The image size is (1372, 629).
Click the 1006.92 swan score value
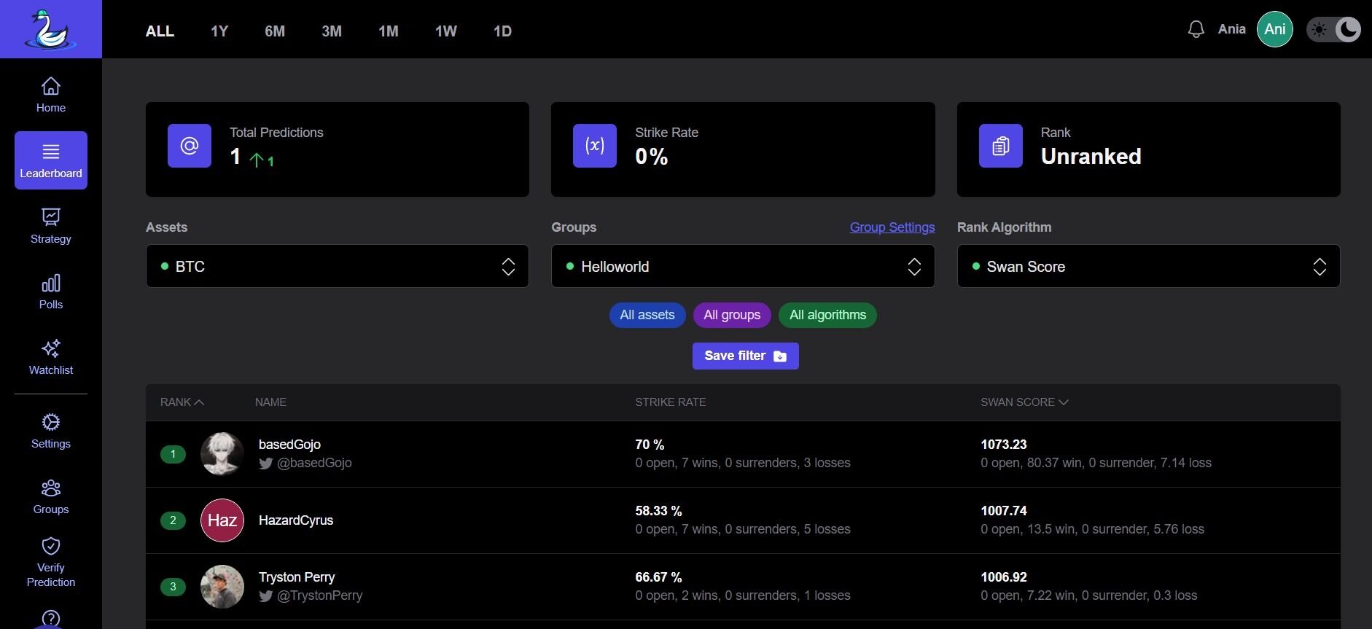[x=1004, y=577]
